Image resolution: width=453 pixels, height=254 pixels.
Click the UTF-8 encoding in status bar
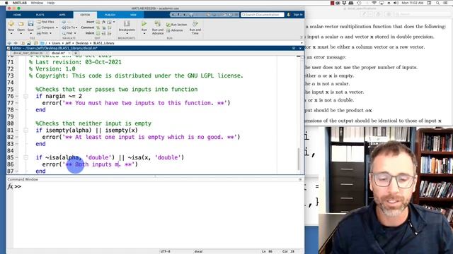click(x=165, y=251)
